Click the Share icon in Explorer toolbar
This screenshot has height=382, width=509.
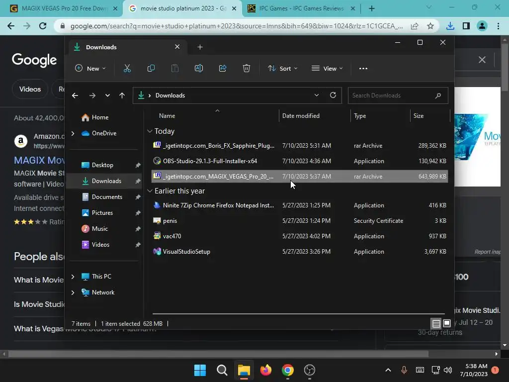tap(223, 68)
